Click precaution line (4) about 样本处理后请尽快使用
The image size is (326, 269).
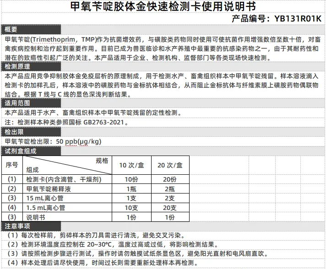[103, 263]
